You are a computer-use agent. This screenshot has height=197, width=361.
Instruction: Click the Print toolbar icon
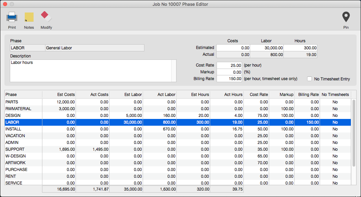[x=12, y=17]
